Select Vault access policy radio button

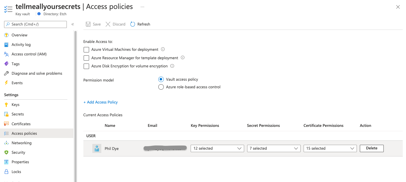161,79
